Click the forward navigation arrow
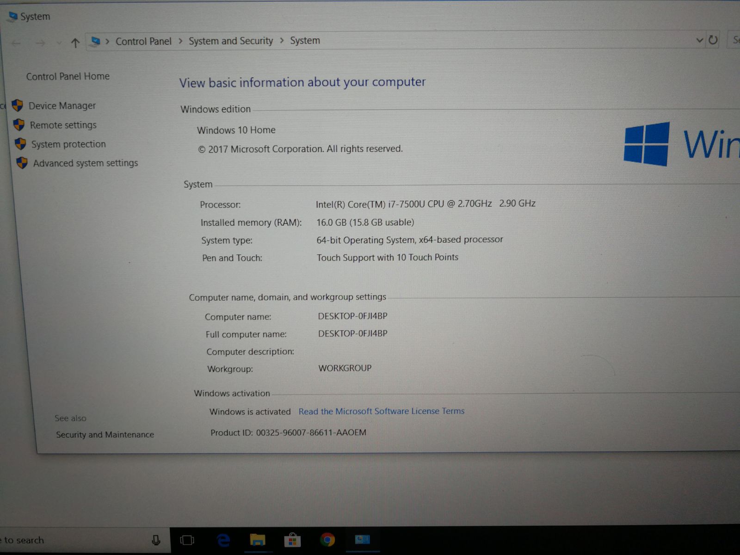This screenshot has width=740, height=555. [41, 43]
